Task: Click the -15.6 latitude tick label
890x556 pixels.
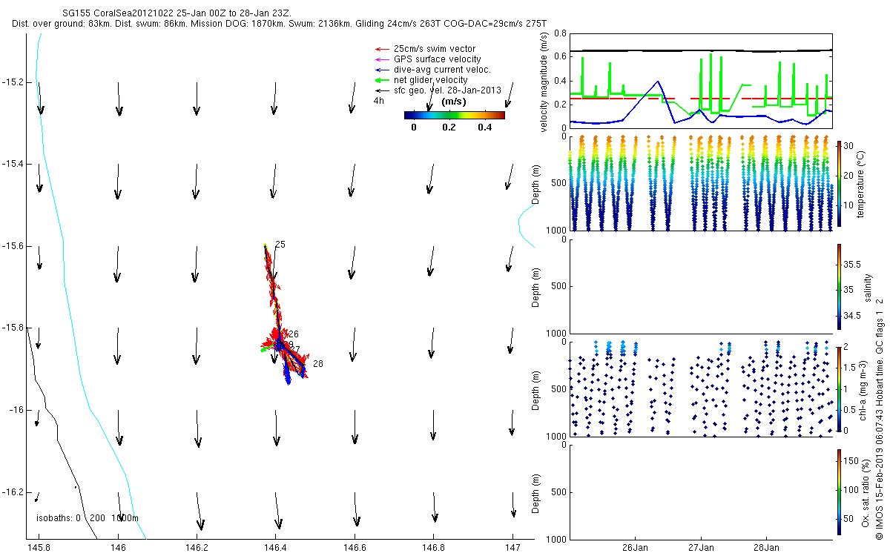Action: [13, 246]
